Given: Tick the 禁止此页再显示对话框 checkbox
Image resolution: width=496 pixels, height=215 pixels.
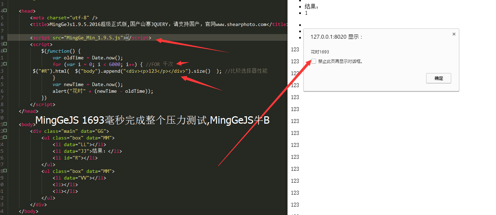Looking at the screenshot, I should [314, 61].
